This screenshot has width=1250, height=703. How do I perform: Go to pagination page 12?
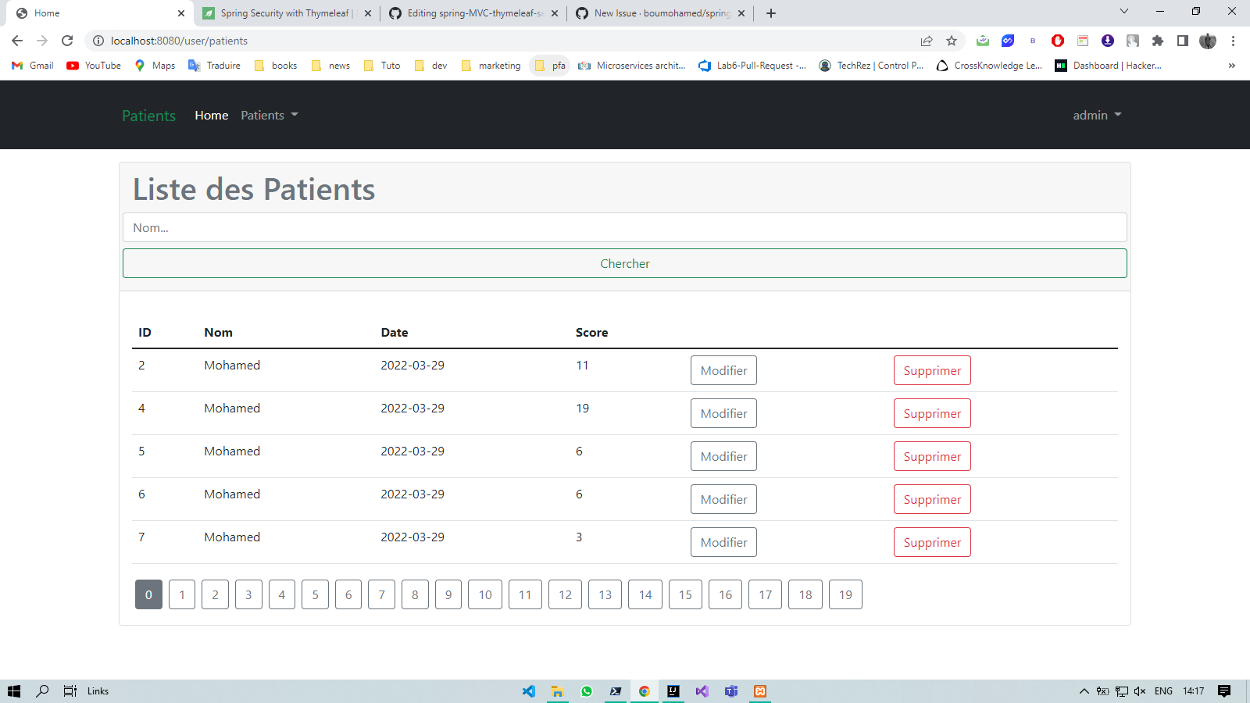(x=565, y=594)
